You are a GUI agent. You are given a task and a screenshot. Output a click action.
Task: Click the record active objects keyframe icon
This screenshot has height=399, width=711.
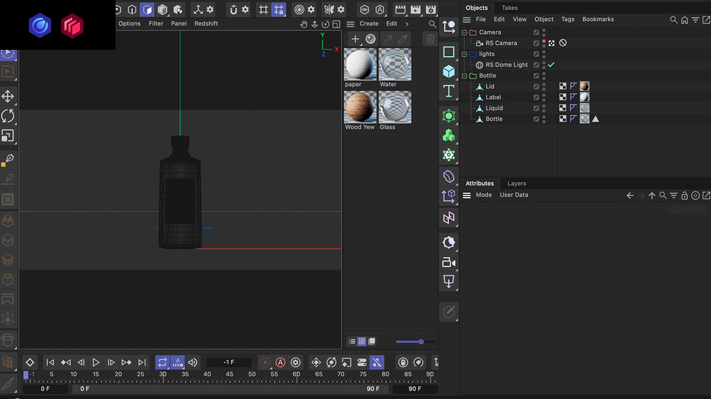[x=265, y=362]
